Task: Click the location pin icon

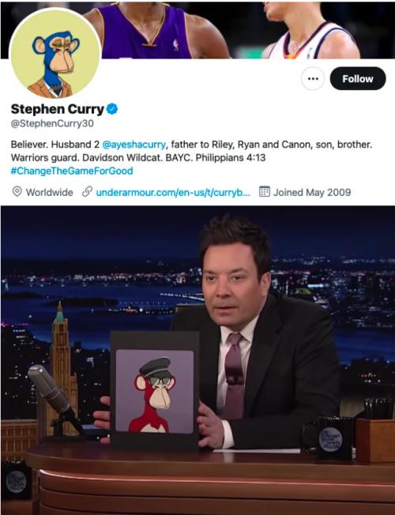Action: pos(17,191)
